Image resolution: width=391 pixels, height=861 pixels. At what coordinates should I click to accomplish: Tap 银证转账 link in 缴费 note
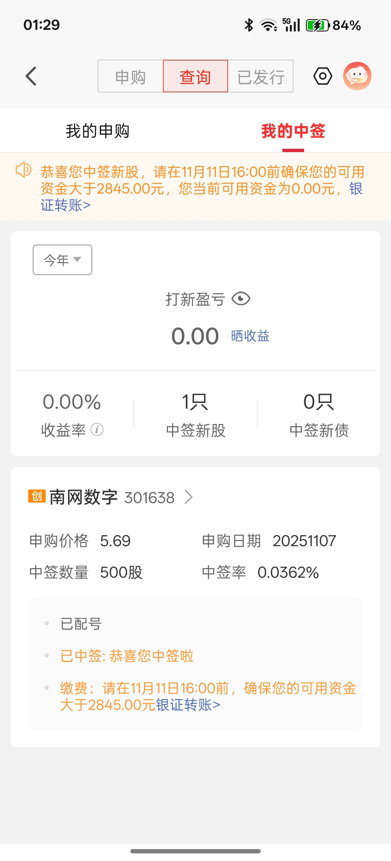188,705
